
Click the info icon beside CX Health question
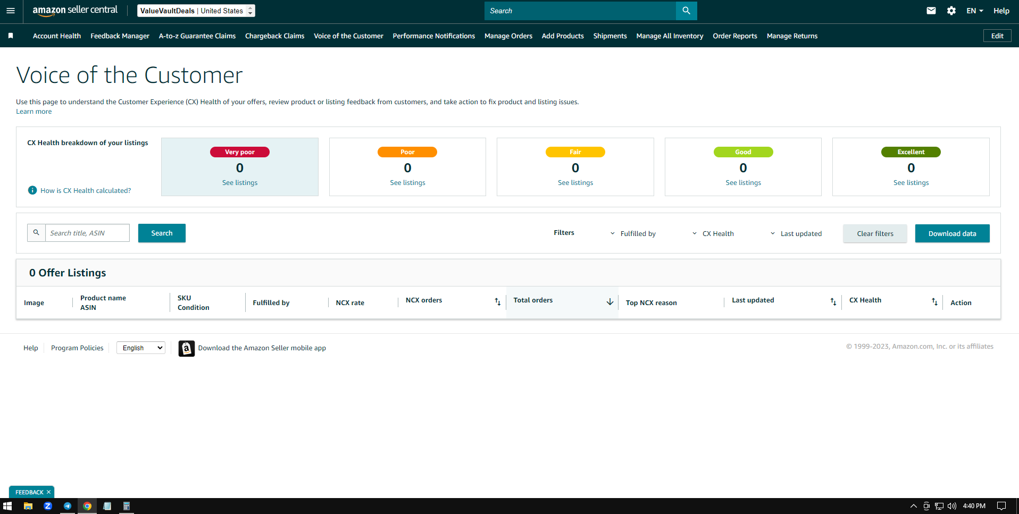[x=32, y=190]
